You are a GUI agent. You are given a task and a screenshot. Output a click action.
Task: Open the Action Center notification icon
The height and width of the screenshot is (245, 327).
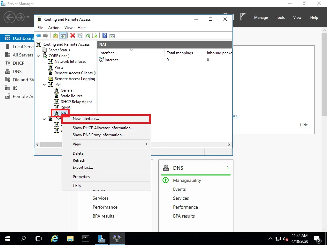point(317,239)
